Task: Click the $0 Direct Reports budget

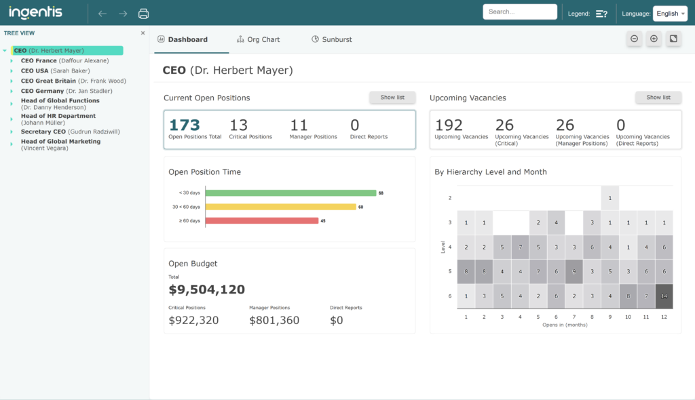Action: pos(337,320)
